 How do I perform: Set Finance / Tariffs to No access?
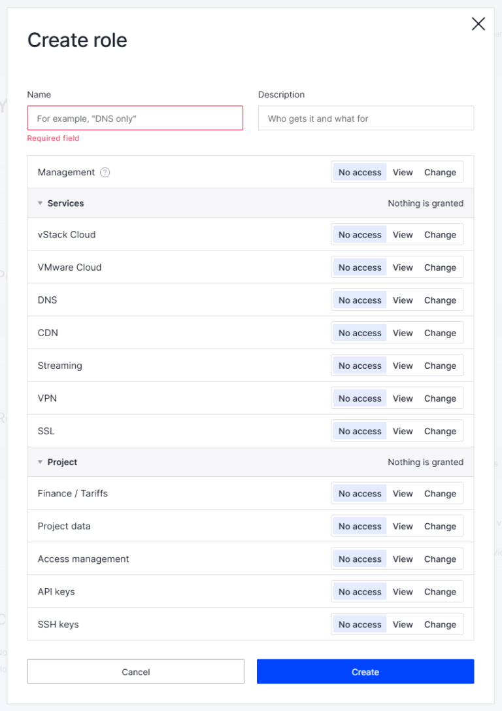click(360, 493)
